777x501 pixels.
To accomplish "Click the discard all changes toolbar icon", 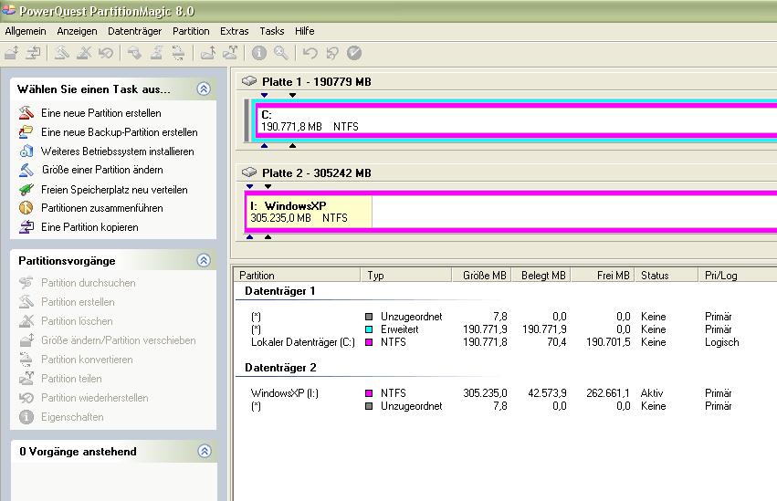I will (332, 53).
